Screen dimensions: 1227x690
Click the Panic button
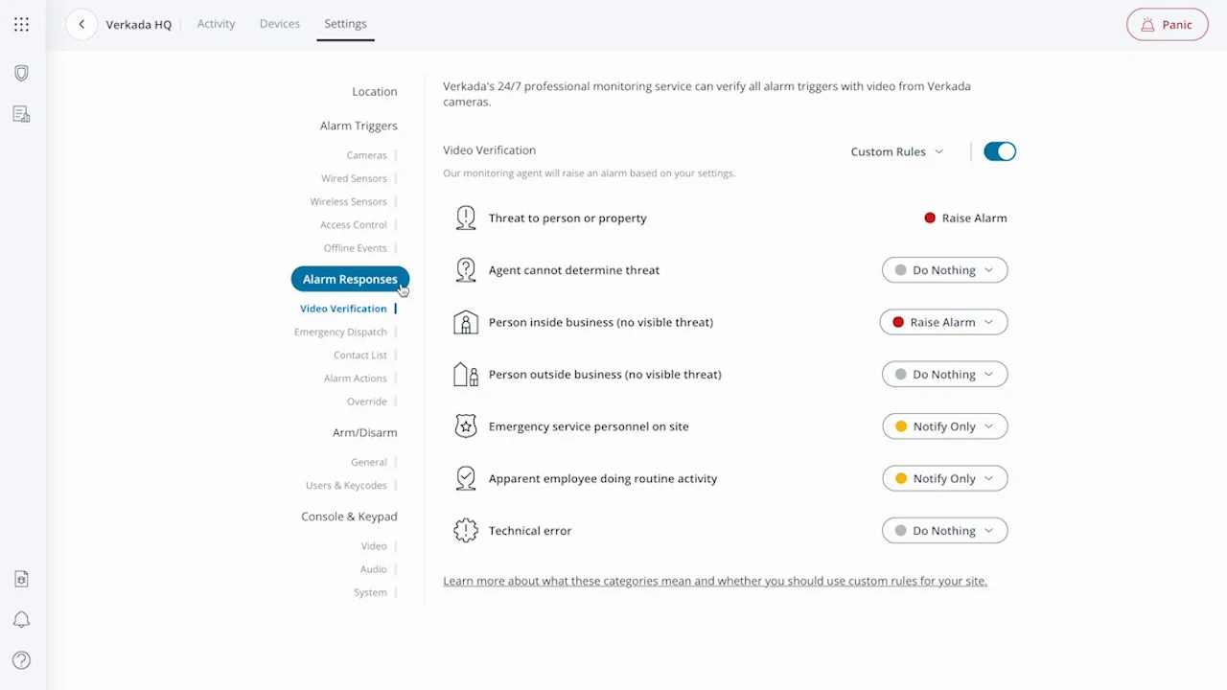pos(1167,25)
